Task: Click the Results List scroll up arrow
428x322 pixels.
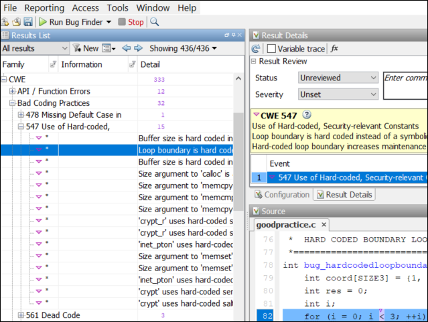Action: tap(238, 78)
